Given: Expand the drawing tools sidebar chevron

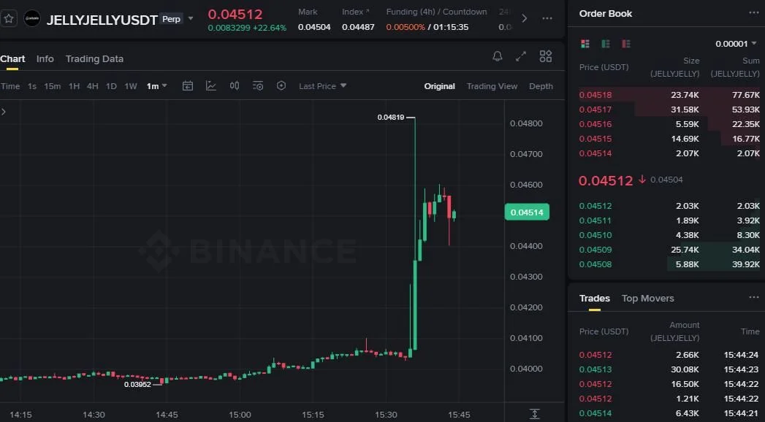Looking at the screenshot, I should point(4,112).
